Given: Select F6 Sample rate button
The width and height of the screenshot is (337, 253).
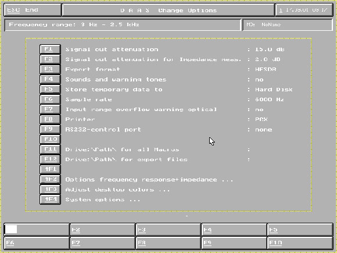Looking at the screenshot, I should [x=50, y=99].
